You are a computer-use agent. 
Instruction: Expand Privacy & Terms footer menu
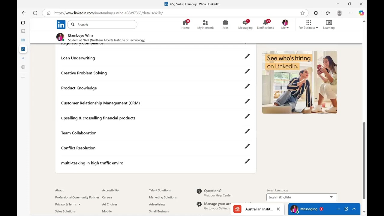[68, 204]
